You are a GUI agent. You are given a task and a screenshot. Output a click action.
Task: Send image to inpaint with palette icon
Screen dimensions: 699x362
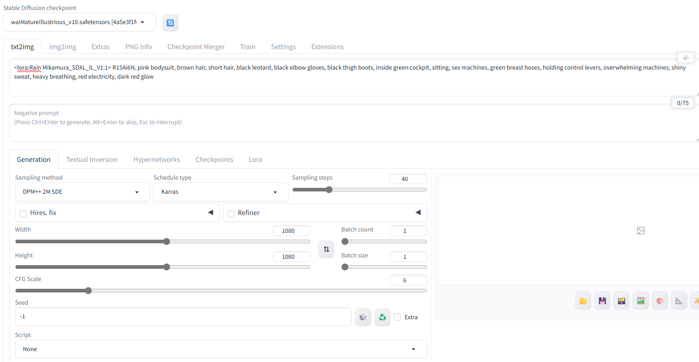click(x=660, y=301)
